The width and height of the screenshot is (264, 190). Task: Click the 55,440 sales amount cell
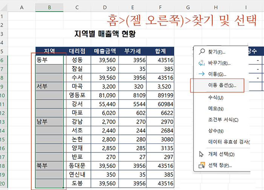(x=105, y=104)
